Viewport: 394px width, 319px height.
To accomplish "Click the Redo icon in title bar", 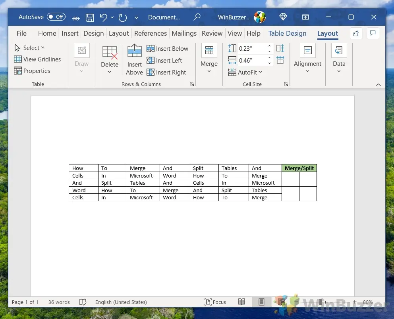I will click(123, 17).
